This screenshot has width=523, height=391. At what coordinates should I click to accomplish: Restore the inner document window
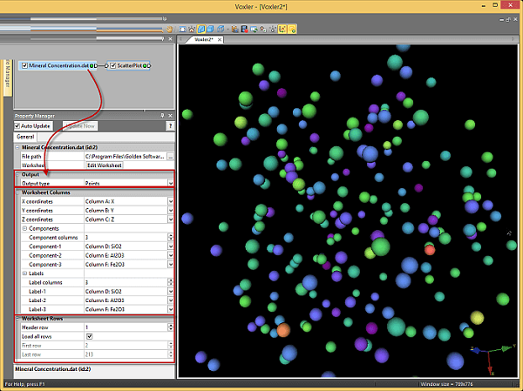coord(508,20)
